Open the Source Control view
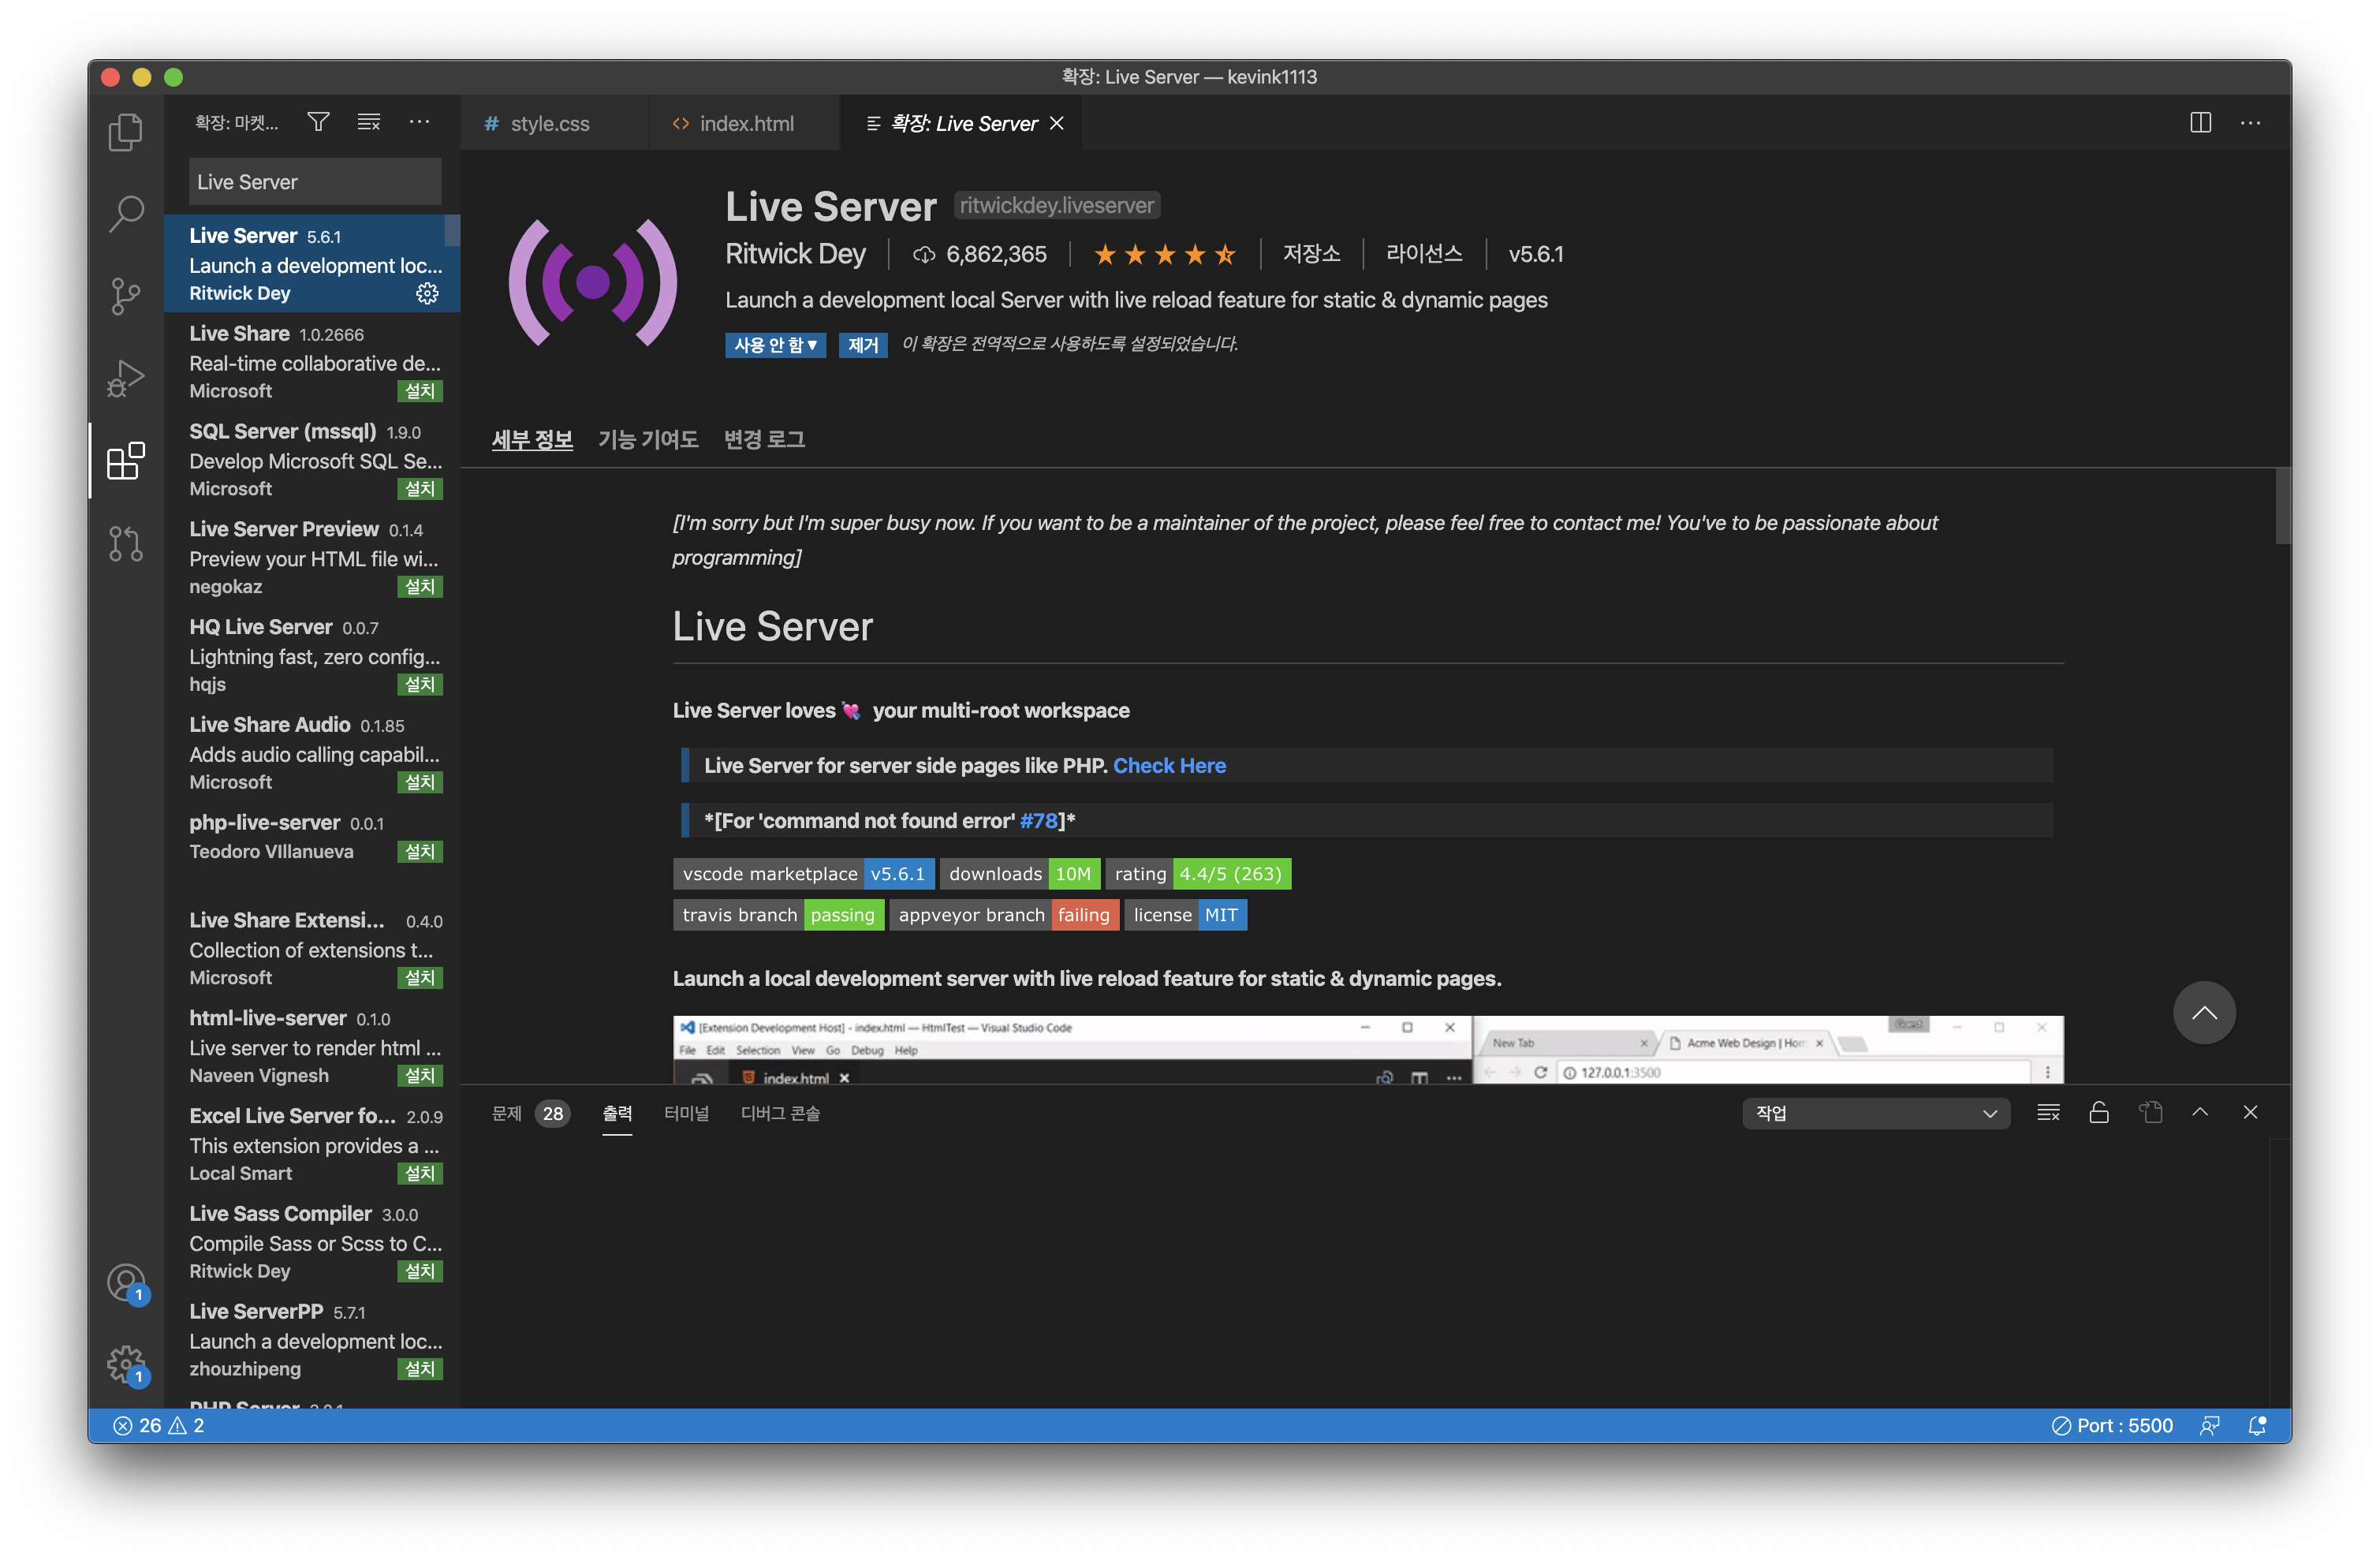Screen dimensions: 2380x1560 click(x=125, y=296)
